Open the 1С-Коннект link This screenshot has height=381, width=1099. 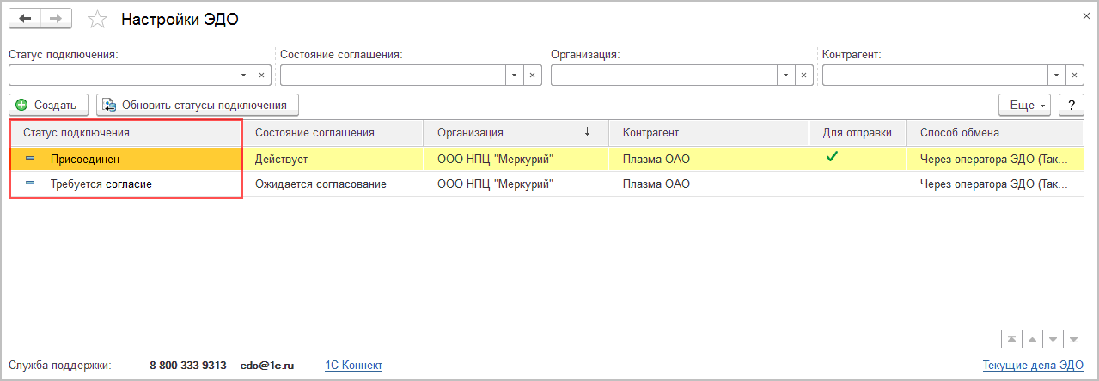click(x=353, y=366)
